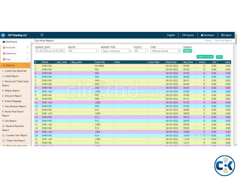This screenshot has width=237, height=178.
Task: Open Counter User Report
Action: coord(15,135)
